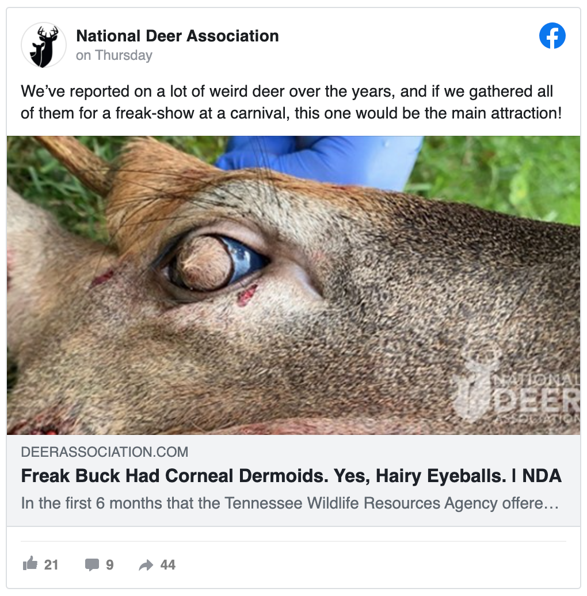
Task: Click the red wound below the deer's eye
Action: [x=246, y=295]
